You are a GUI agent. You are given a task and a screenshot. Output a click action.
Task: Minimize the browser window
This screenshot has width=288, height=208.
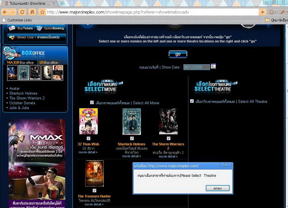(x=267, y=3)
